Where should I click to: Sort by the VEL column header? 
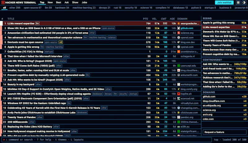point(154,19)
